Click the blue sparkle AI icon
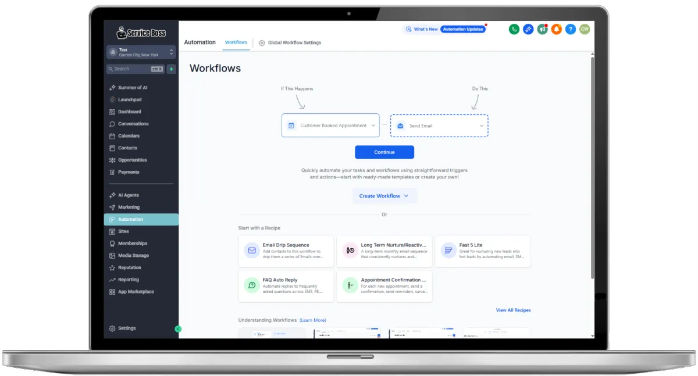This screenshot has height=376, width=698. pyautogui.click(x=528, y=29)
